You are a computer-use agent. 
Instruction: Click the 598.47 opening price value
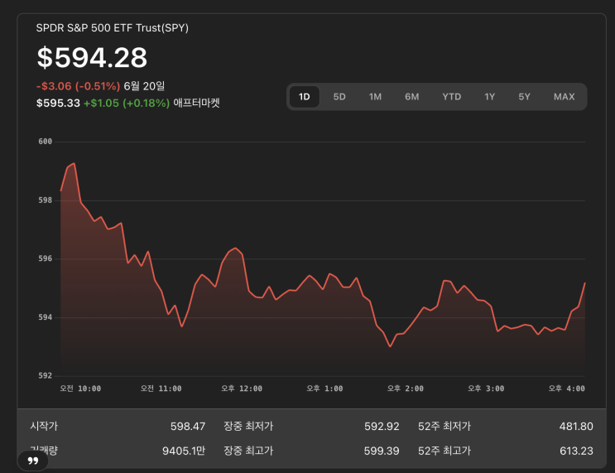pos(188,427)
